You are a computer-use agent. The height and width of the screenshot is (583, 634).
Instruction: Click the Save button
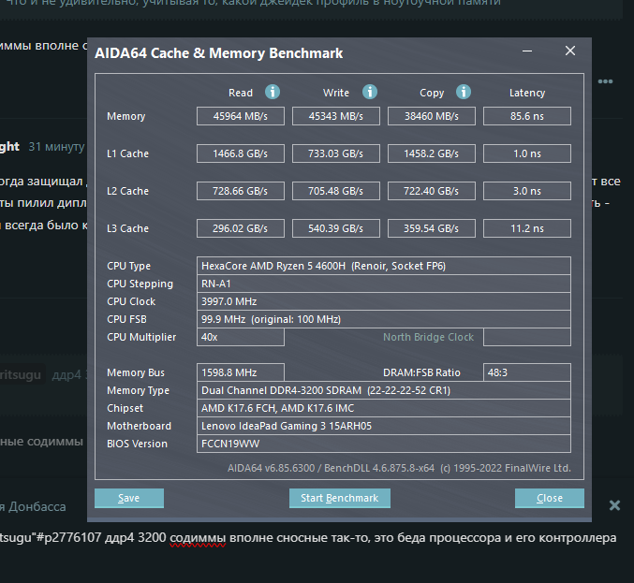(x=129, y=498)
